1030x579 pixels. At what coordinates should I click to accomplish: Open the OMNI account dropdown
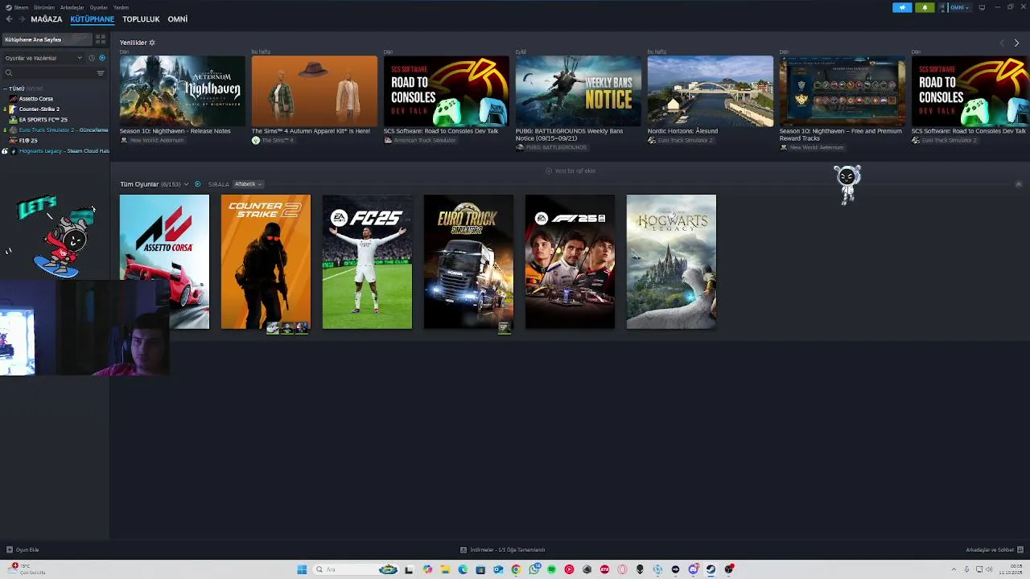point(955,7)
